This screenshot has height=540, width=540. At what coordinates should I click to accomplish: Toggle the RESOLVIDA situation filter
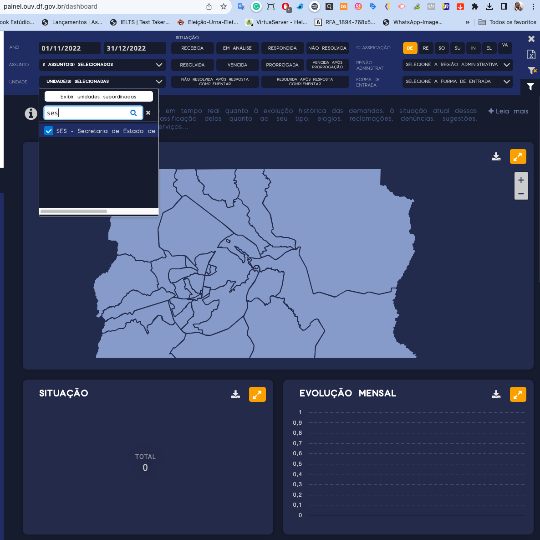192,65
